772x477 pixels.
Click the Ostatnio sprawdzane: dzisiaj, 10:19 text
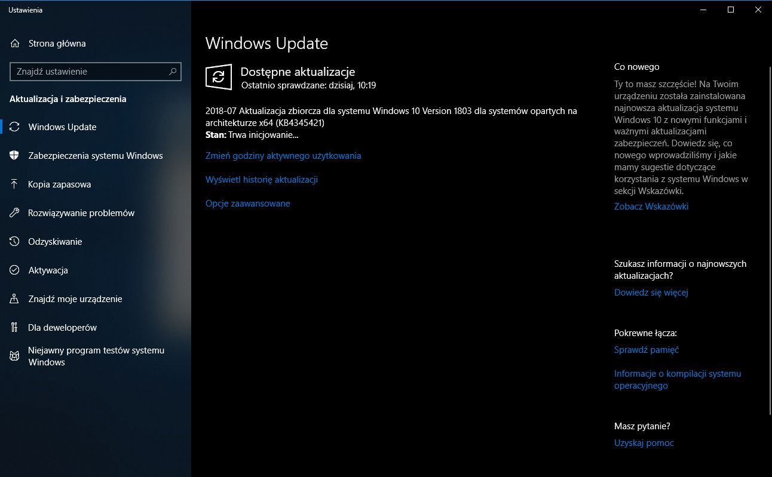coord(308,85)
